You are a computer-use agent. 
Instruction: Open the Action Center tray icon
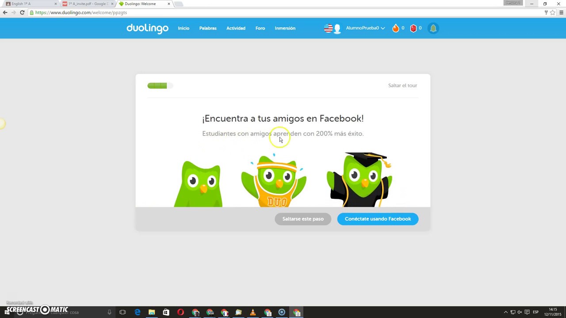(527, 312)
